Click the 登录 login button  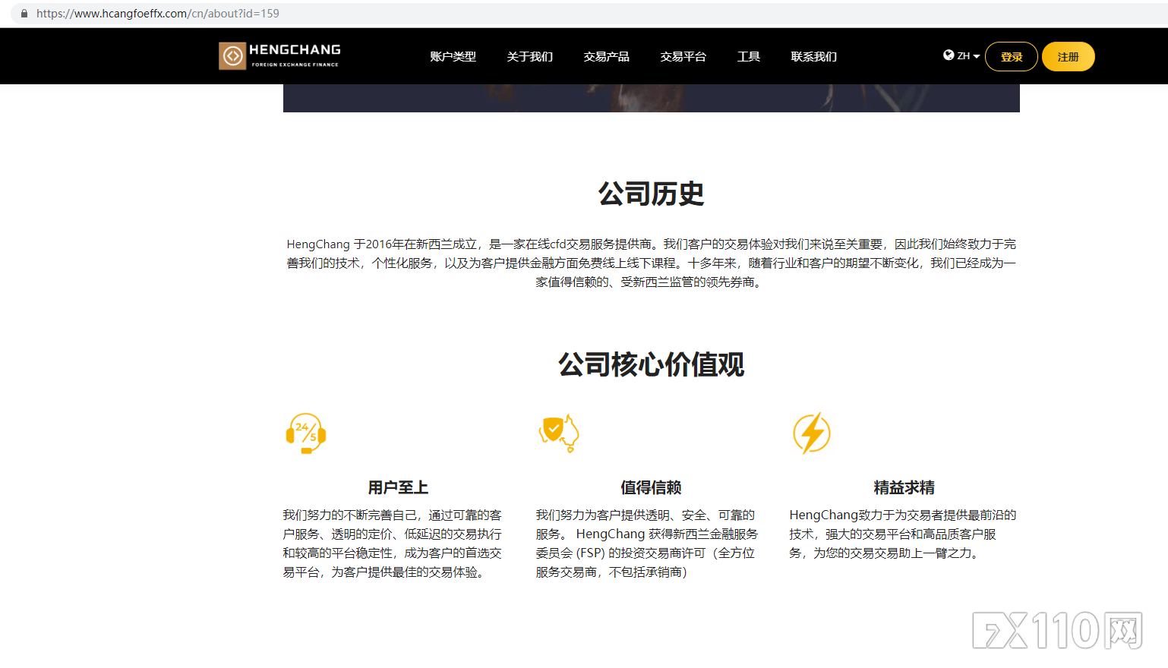1012,57
